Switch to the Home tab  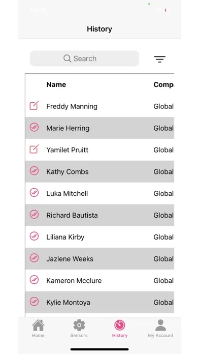38,329
